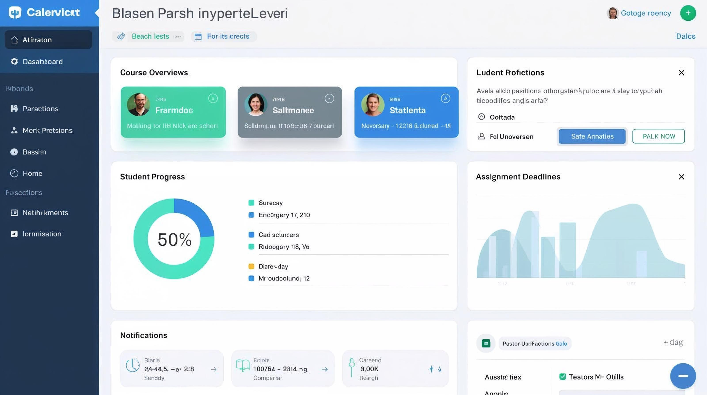Open the Biaris notification arrow
The image size is (707, 395).
(213, 369)
